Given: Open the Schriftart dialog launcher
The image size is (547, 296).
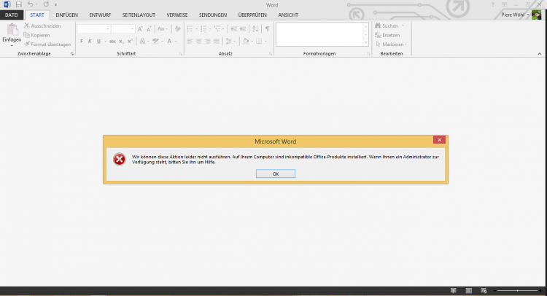Looking at the screenshot, I should pos(180,54).
